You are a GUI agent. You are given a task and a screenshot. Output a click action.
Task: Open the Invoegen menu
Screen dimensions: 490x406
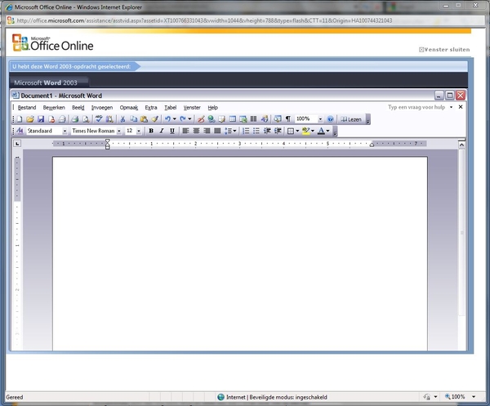(x=102, y=108)
